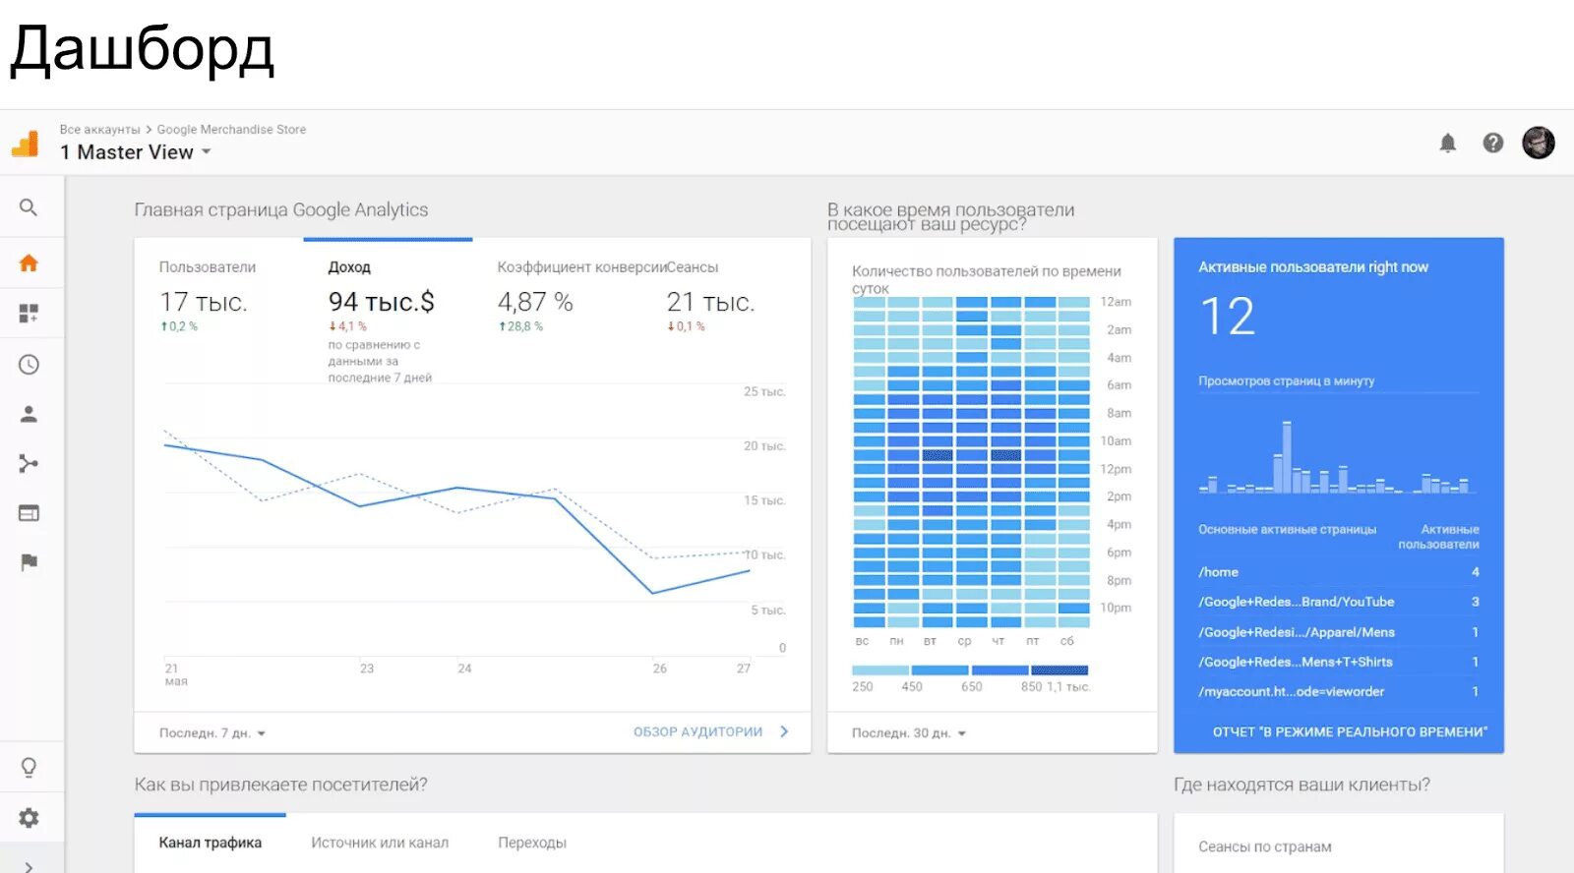Open the Conversions flag icon
Viewport: 1574px width, 873px height.
click(x=29, y=562)
